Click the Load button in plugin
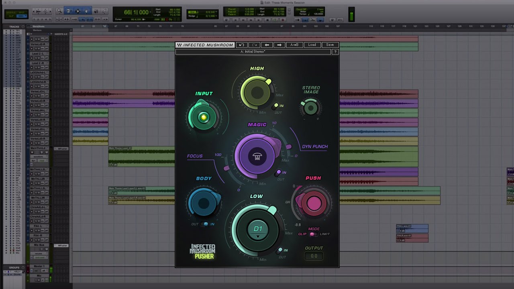 tap(312, 45)
